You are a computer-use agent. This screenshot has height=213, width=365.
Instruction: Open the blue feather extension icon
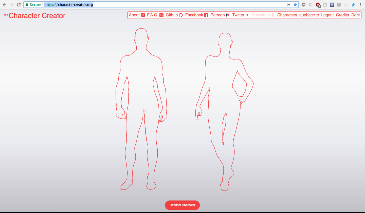point(353,5)
